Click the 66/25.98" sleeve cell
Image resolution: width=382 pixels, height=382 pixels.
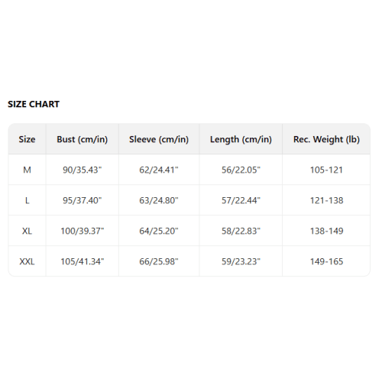[159, 261]
